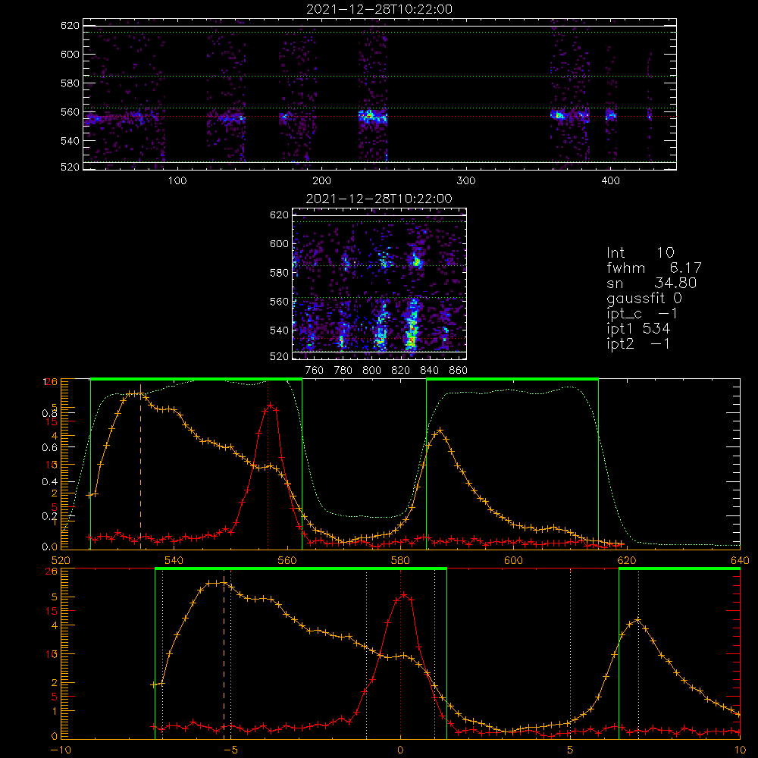This screenshot has height=758, width=758.
Task: Click the 'fwhm 6.17' readout
Action: pos(654,268)
